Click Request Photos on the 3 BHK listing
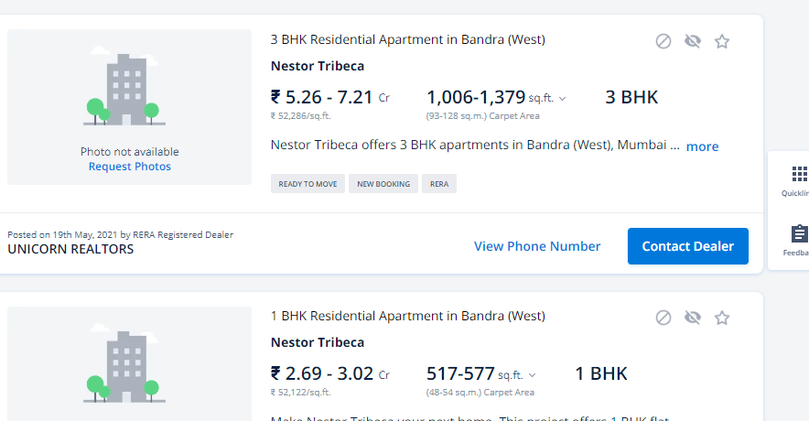This screenshot has height=421, width=809. [130, 167]
